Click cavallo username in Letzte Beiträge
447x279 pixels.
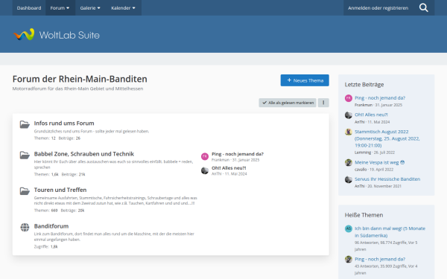pos(361,170)
